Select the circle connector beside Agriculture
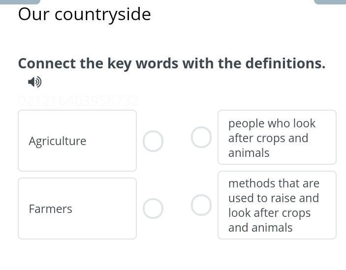 click(153, 141)
